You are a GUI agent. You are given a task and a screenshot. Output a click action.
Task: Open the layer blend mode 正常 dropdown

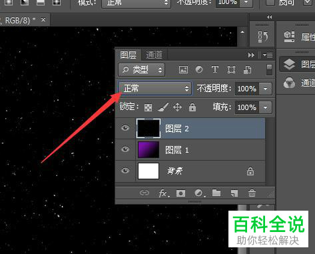pos(155,89)
